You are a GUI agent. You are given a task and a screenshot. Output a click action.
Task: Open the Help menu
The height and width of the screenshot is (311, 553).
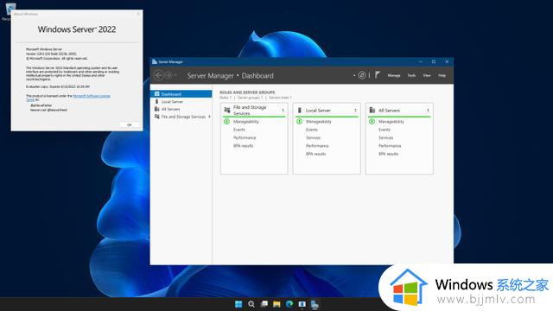coord(442,75)
